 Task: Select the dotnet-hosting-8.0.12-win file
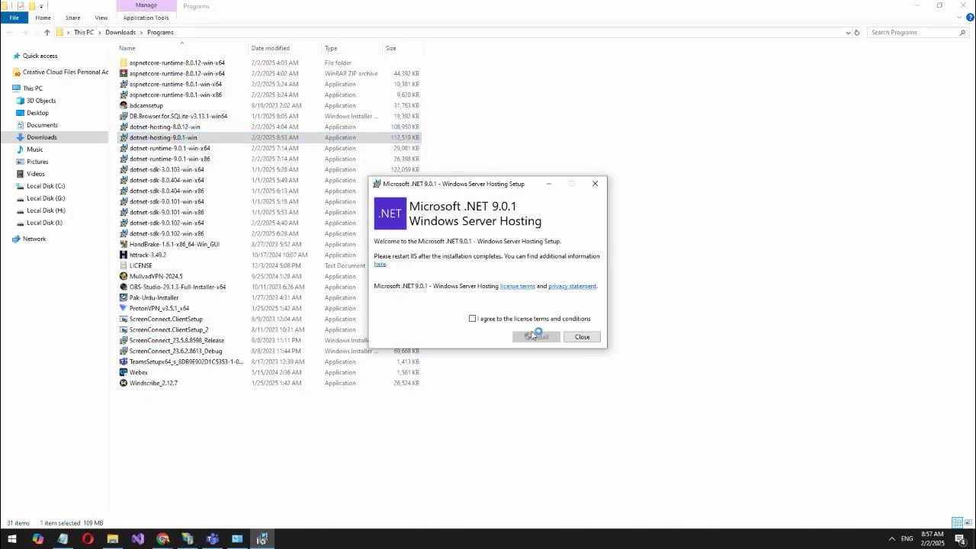[x=165, y=127]
